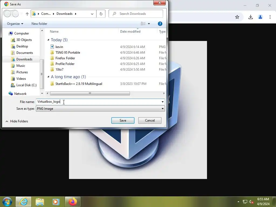
Task: Select Network in navigation pane
Action: pyautogui.click(x=20, y=94)
